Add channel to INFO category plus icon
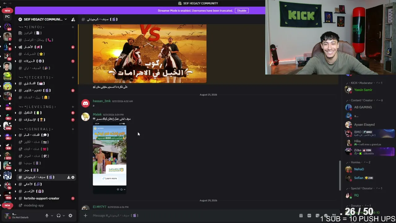 [x=73, y=27]
